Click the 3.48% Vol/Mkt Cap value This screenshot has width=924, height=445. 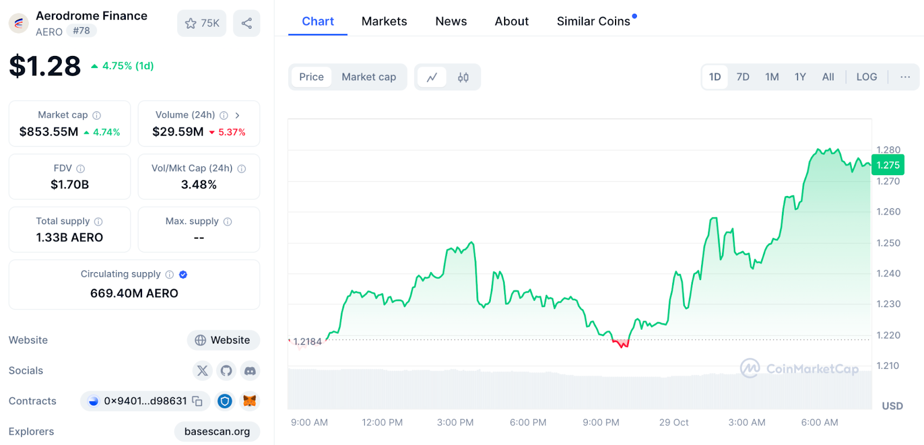[x=199, y=184]
